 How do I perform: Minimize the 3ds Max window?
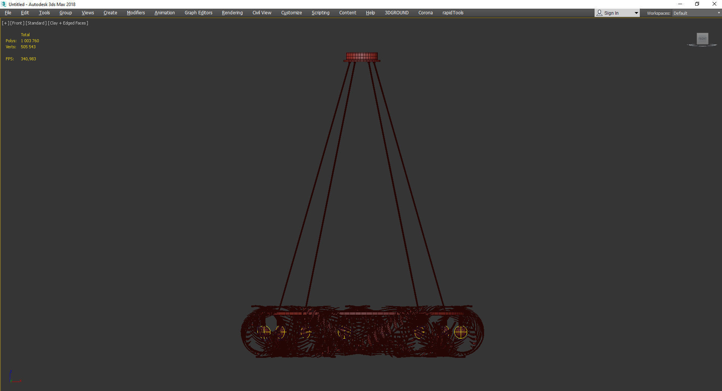[680, 4]
